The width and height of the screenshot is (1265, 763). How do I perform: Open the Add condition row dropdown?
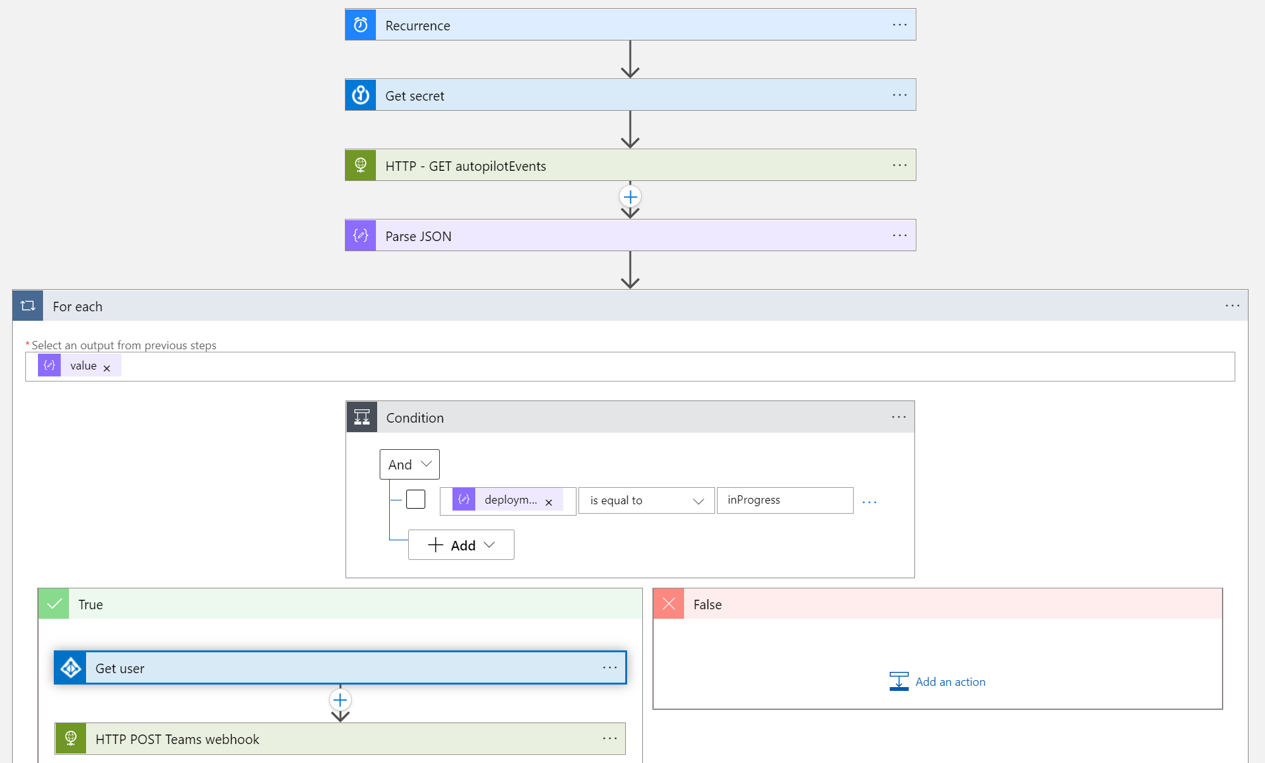tap(461, 545)
